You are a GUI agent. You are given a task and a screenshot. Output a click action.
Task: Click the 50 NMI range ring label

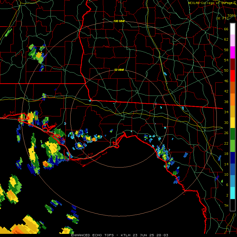(x=119, y=70)
